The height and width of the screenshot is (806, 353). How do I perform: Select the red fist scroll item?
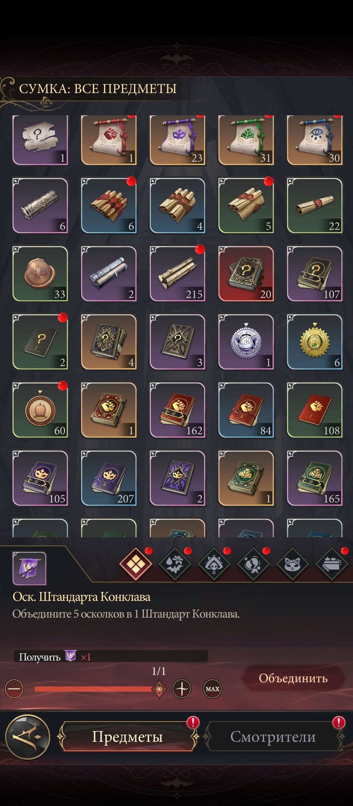click(109, 140)
